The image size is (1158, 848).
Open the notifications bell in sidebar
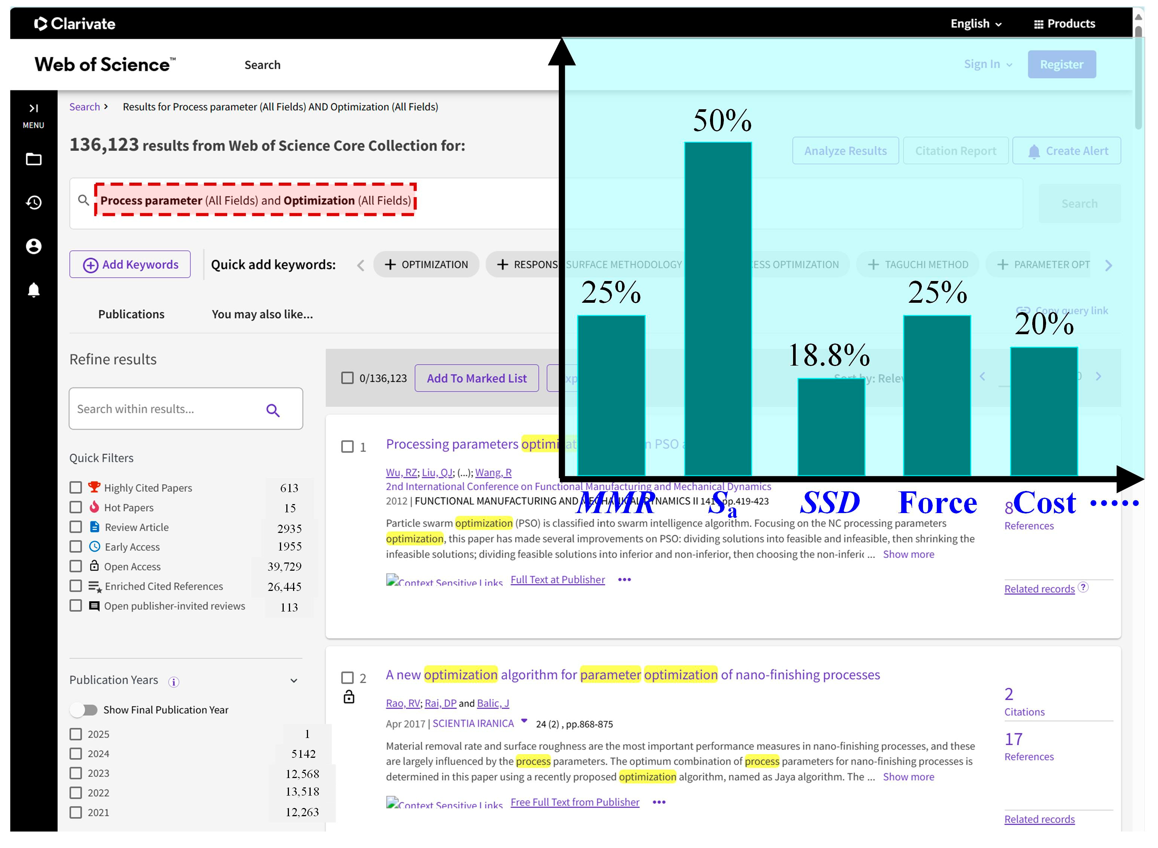(x=34, y=290)
